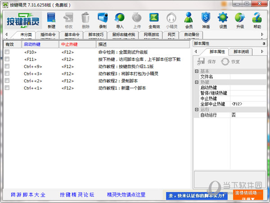Image resolution: width=270 pixels, height=203 pixels.
Task: Click the property description box
Action: [x=230, y=179]
